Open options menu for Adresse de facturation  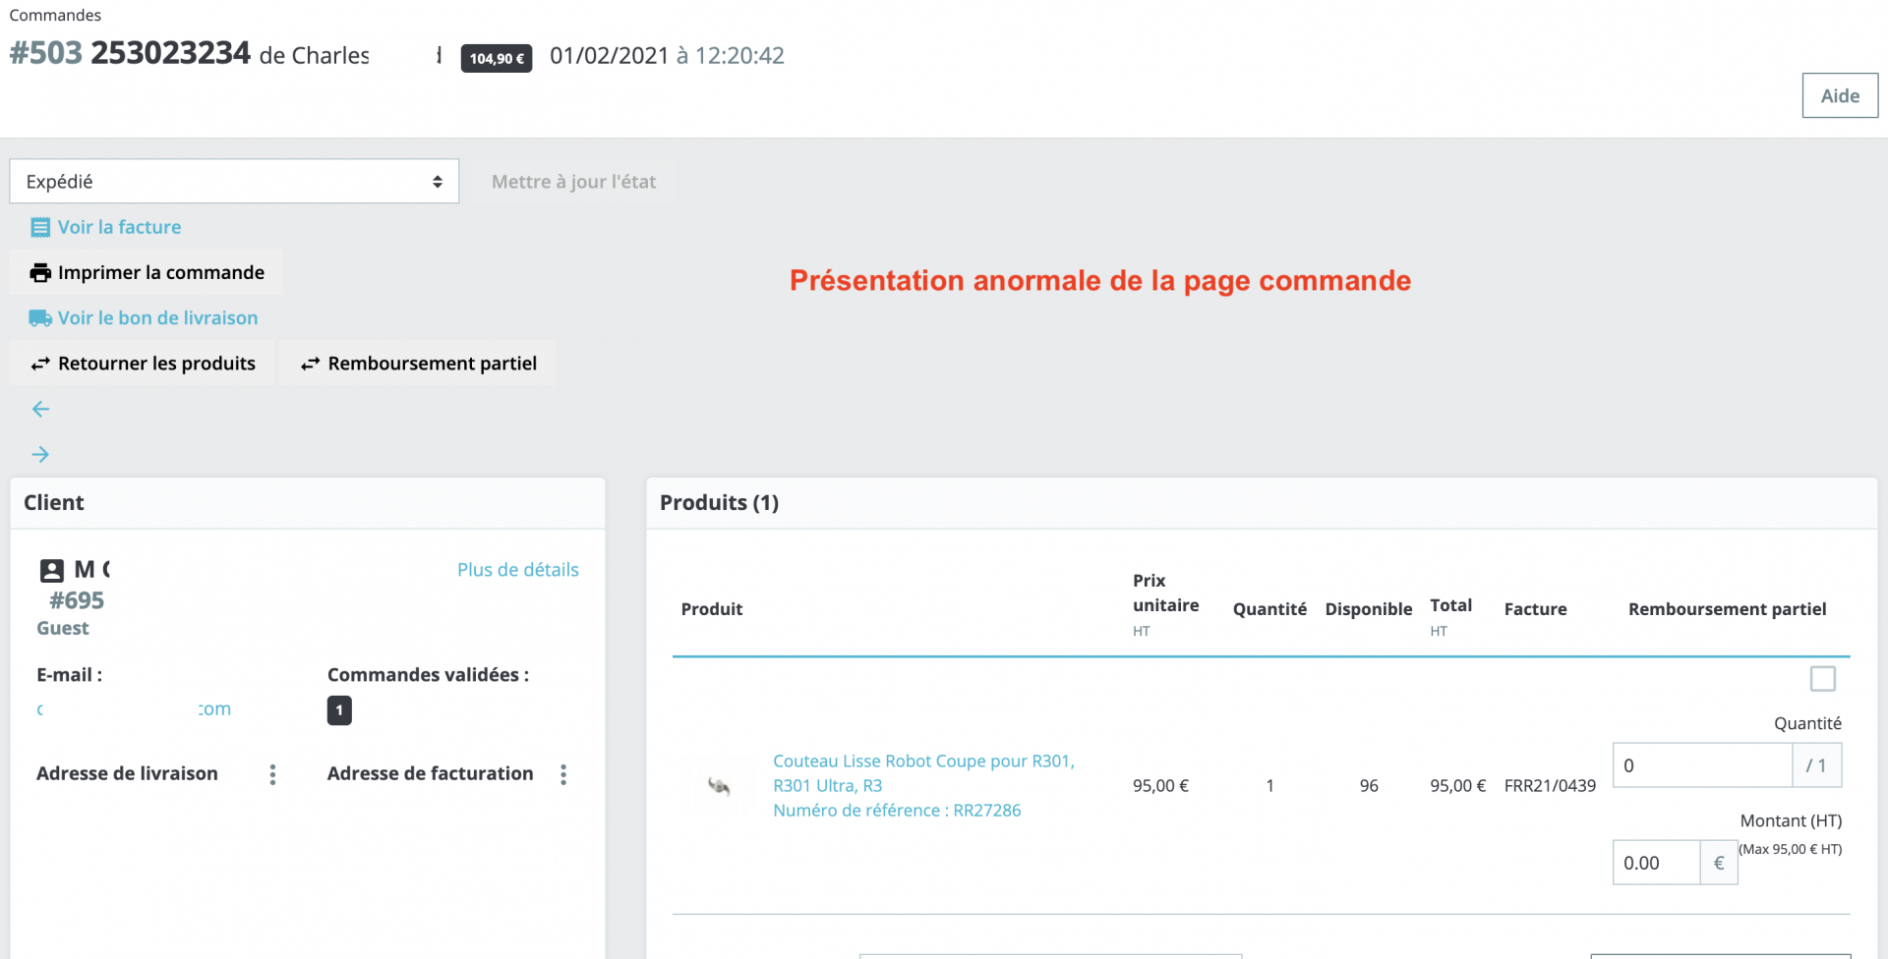[563, 774]
